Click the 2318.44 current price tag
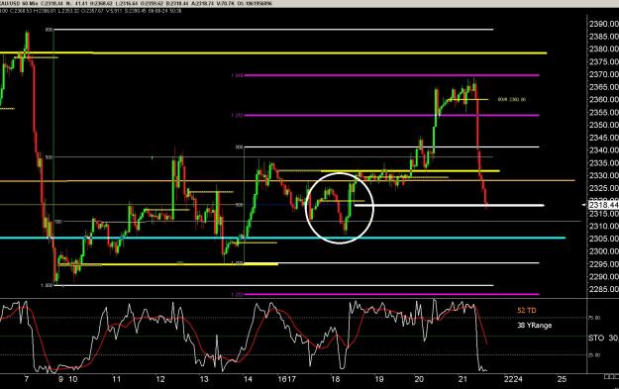This screenshot has height=389, width=619. (x=603, y=205)
